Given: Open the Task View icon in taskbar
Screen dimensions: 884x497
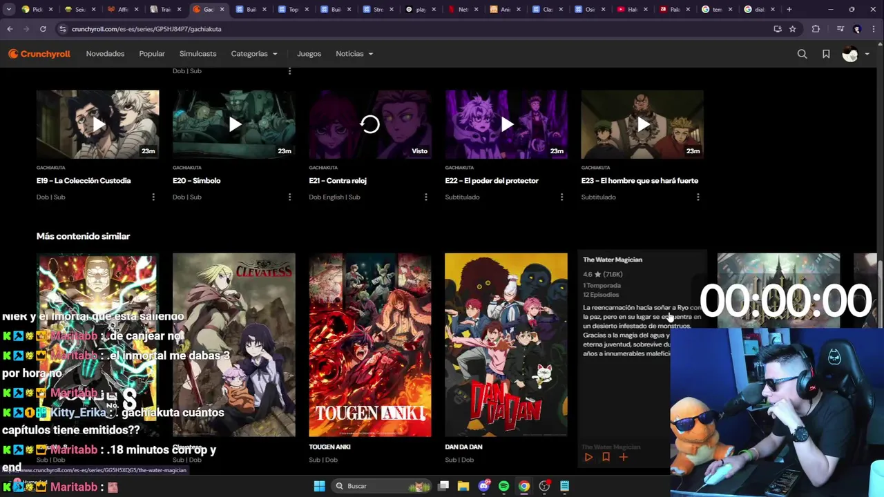Looking at the screenshot, I should [443, 486].
